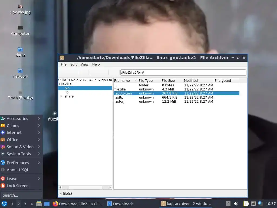Open the File menu in File Archiver
The height and width of the screenshot is (208, 277).
[64, 64]
